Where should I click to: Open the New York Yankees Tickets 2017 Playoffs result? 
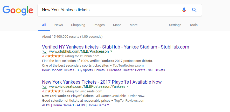pos(102,82)
